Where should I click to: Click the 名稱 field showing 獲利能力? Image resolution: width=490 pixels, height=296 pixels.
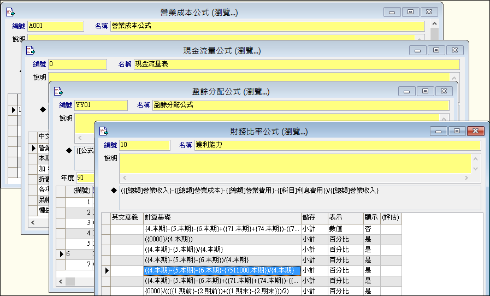click(x=337, y=145)
